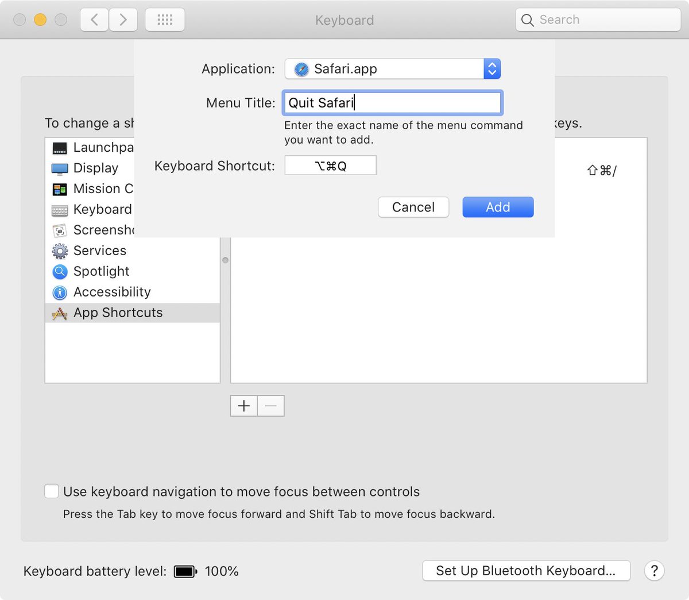The width and height of the screenshot is (689, 600).
Task: Go forward with the right arrow button
Action: tap(123, 20)
